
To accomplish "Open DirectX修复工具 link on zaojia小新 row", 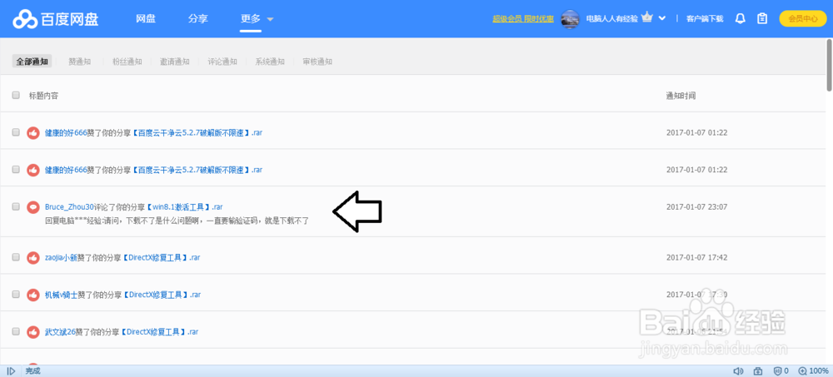I will [x=162, y=257].
